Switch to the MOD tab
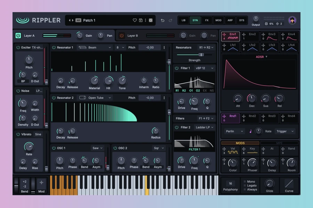The image size is (313, 208). click(218, 20)
